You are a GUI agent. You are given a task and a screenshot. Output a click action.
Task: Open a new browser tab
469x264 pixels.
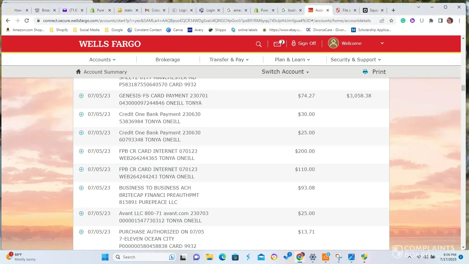[x=393, y=10]
